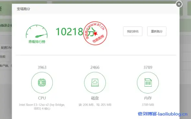Screen dimensions: 191x119
Task: Click the 内存 label text
Action: [148, 98]
